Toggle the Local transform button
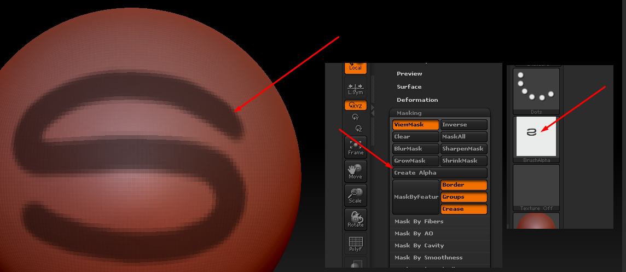Image resolution: width=626 pixels, height=272 pixels. coord(355,68)
